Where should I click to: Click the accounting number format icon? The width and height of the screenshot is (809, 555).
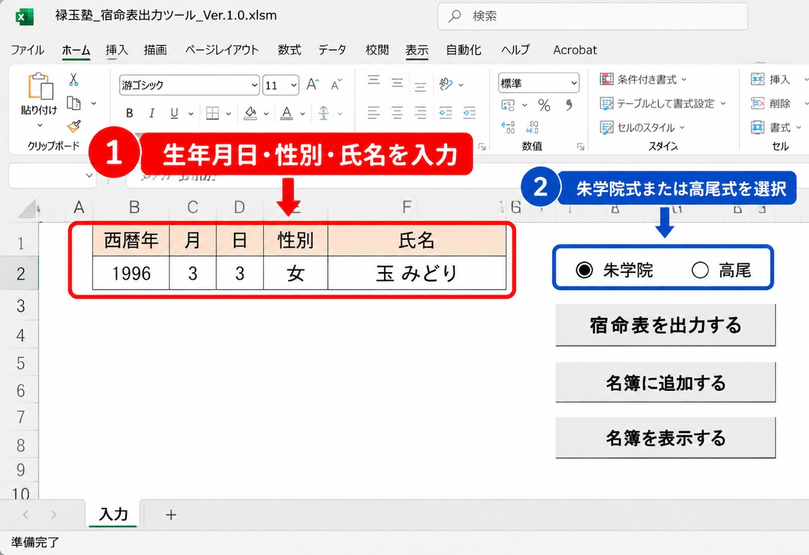coord(508,105)
